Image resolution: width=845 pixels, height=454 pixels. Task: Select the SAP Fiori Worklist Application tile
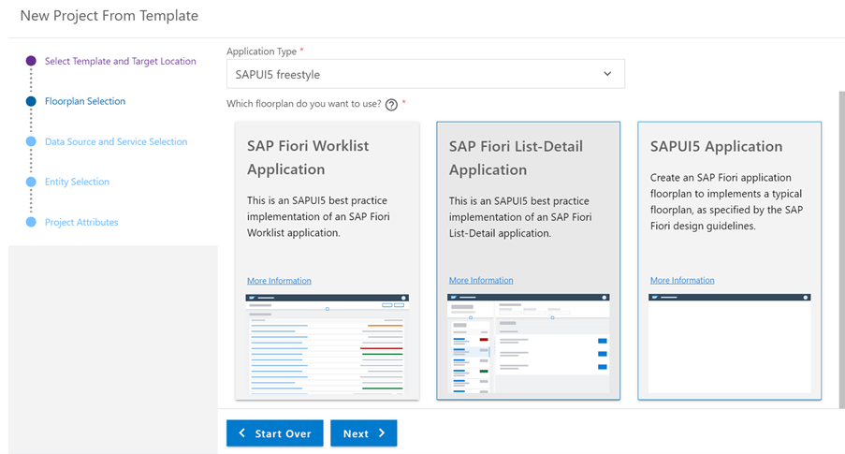328,260
